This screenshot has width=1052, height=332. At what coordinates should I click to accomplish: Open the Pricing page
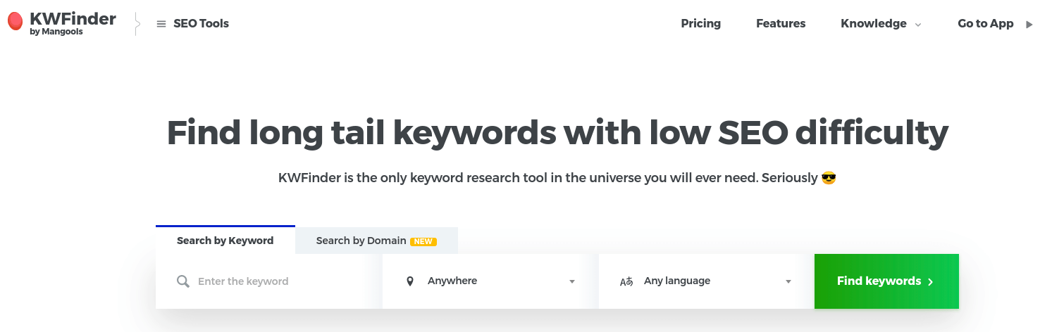(700, 24)
